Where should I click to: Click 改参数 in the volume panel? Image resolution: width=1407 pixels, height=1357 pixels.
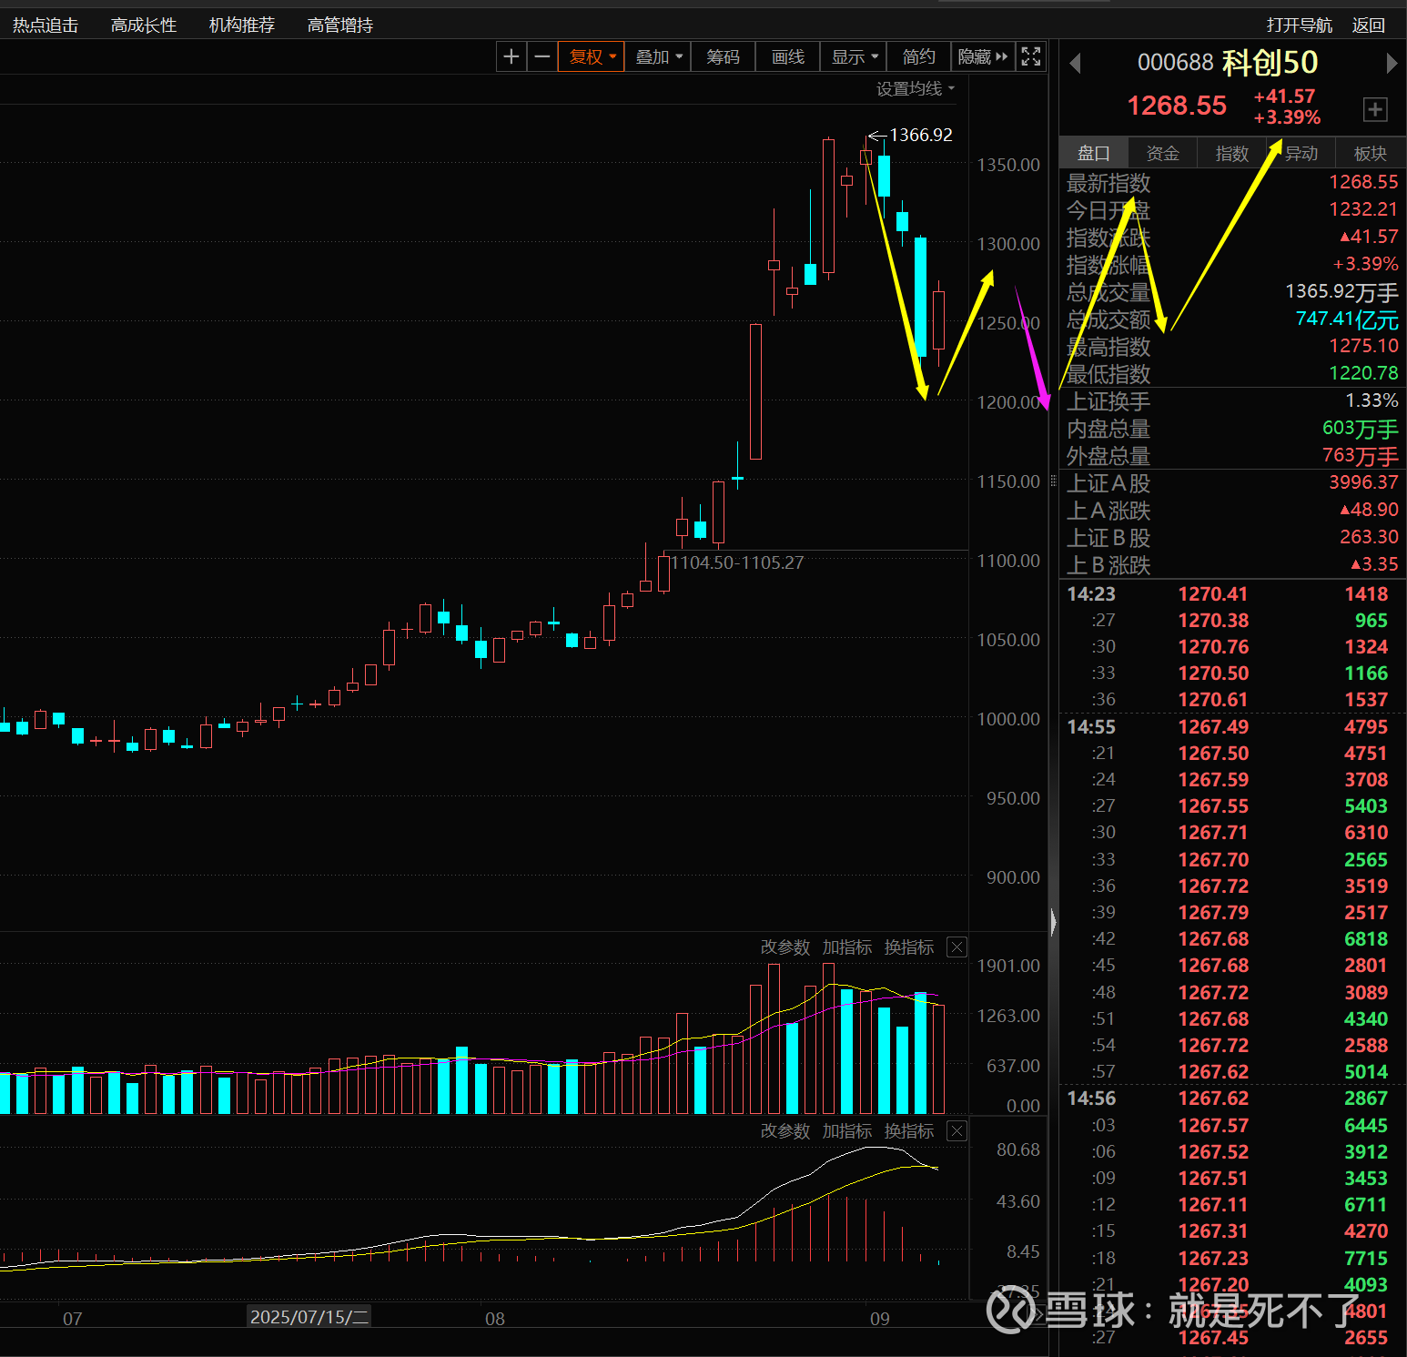[785, 947]
